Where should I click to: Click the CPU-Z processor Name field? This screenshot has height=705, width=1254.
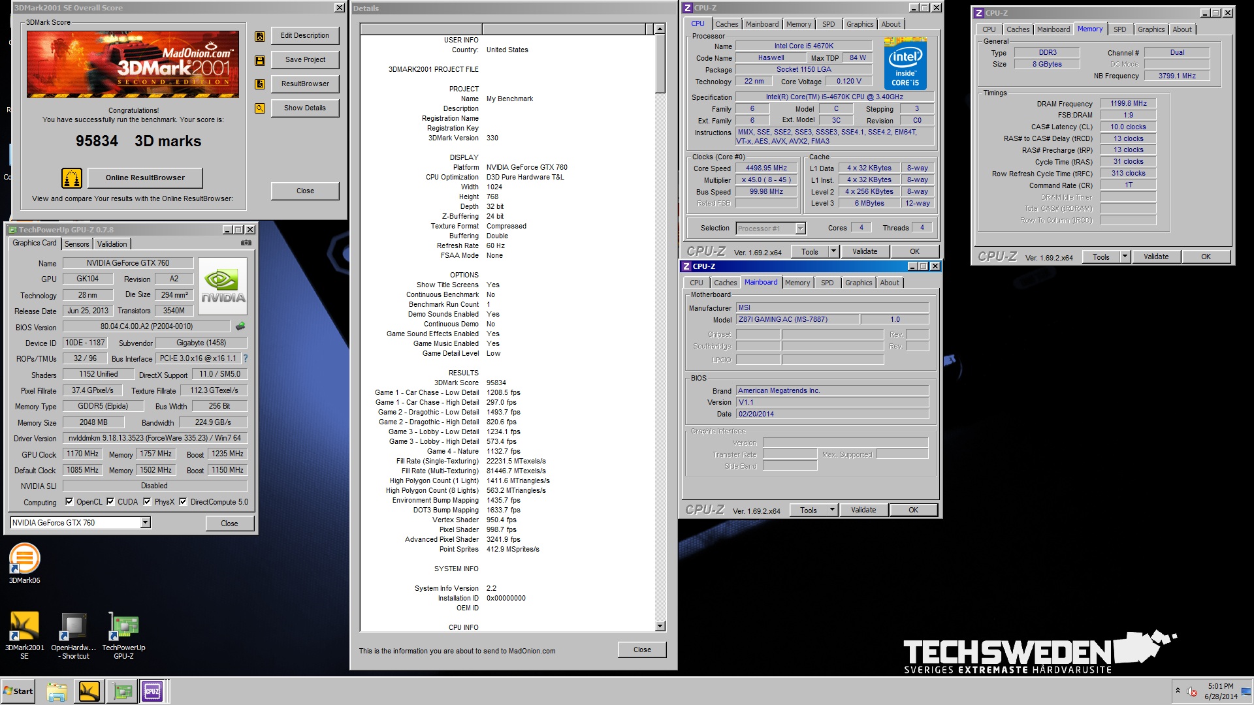(x=803, y=46)
